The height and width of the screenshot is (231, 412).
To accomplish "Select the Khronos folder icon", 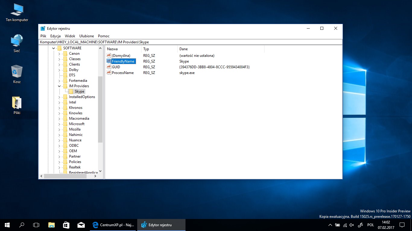I will [65, 108].
